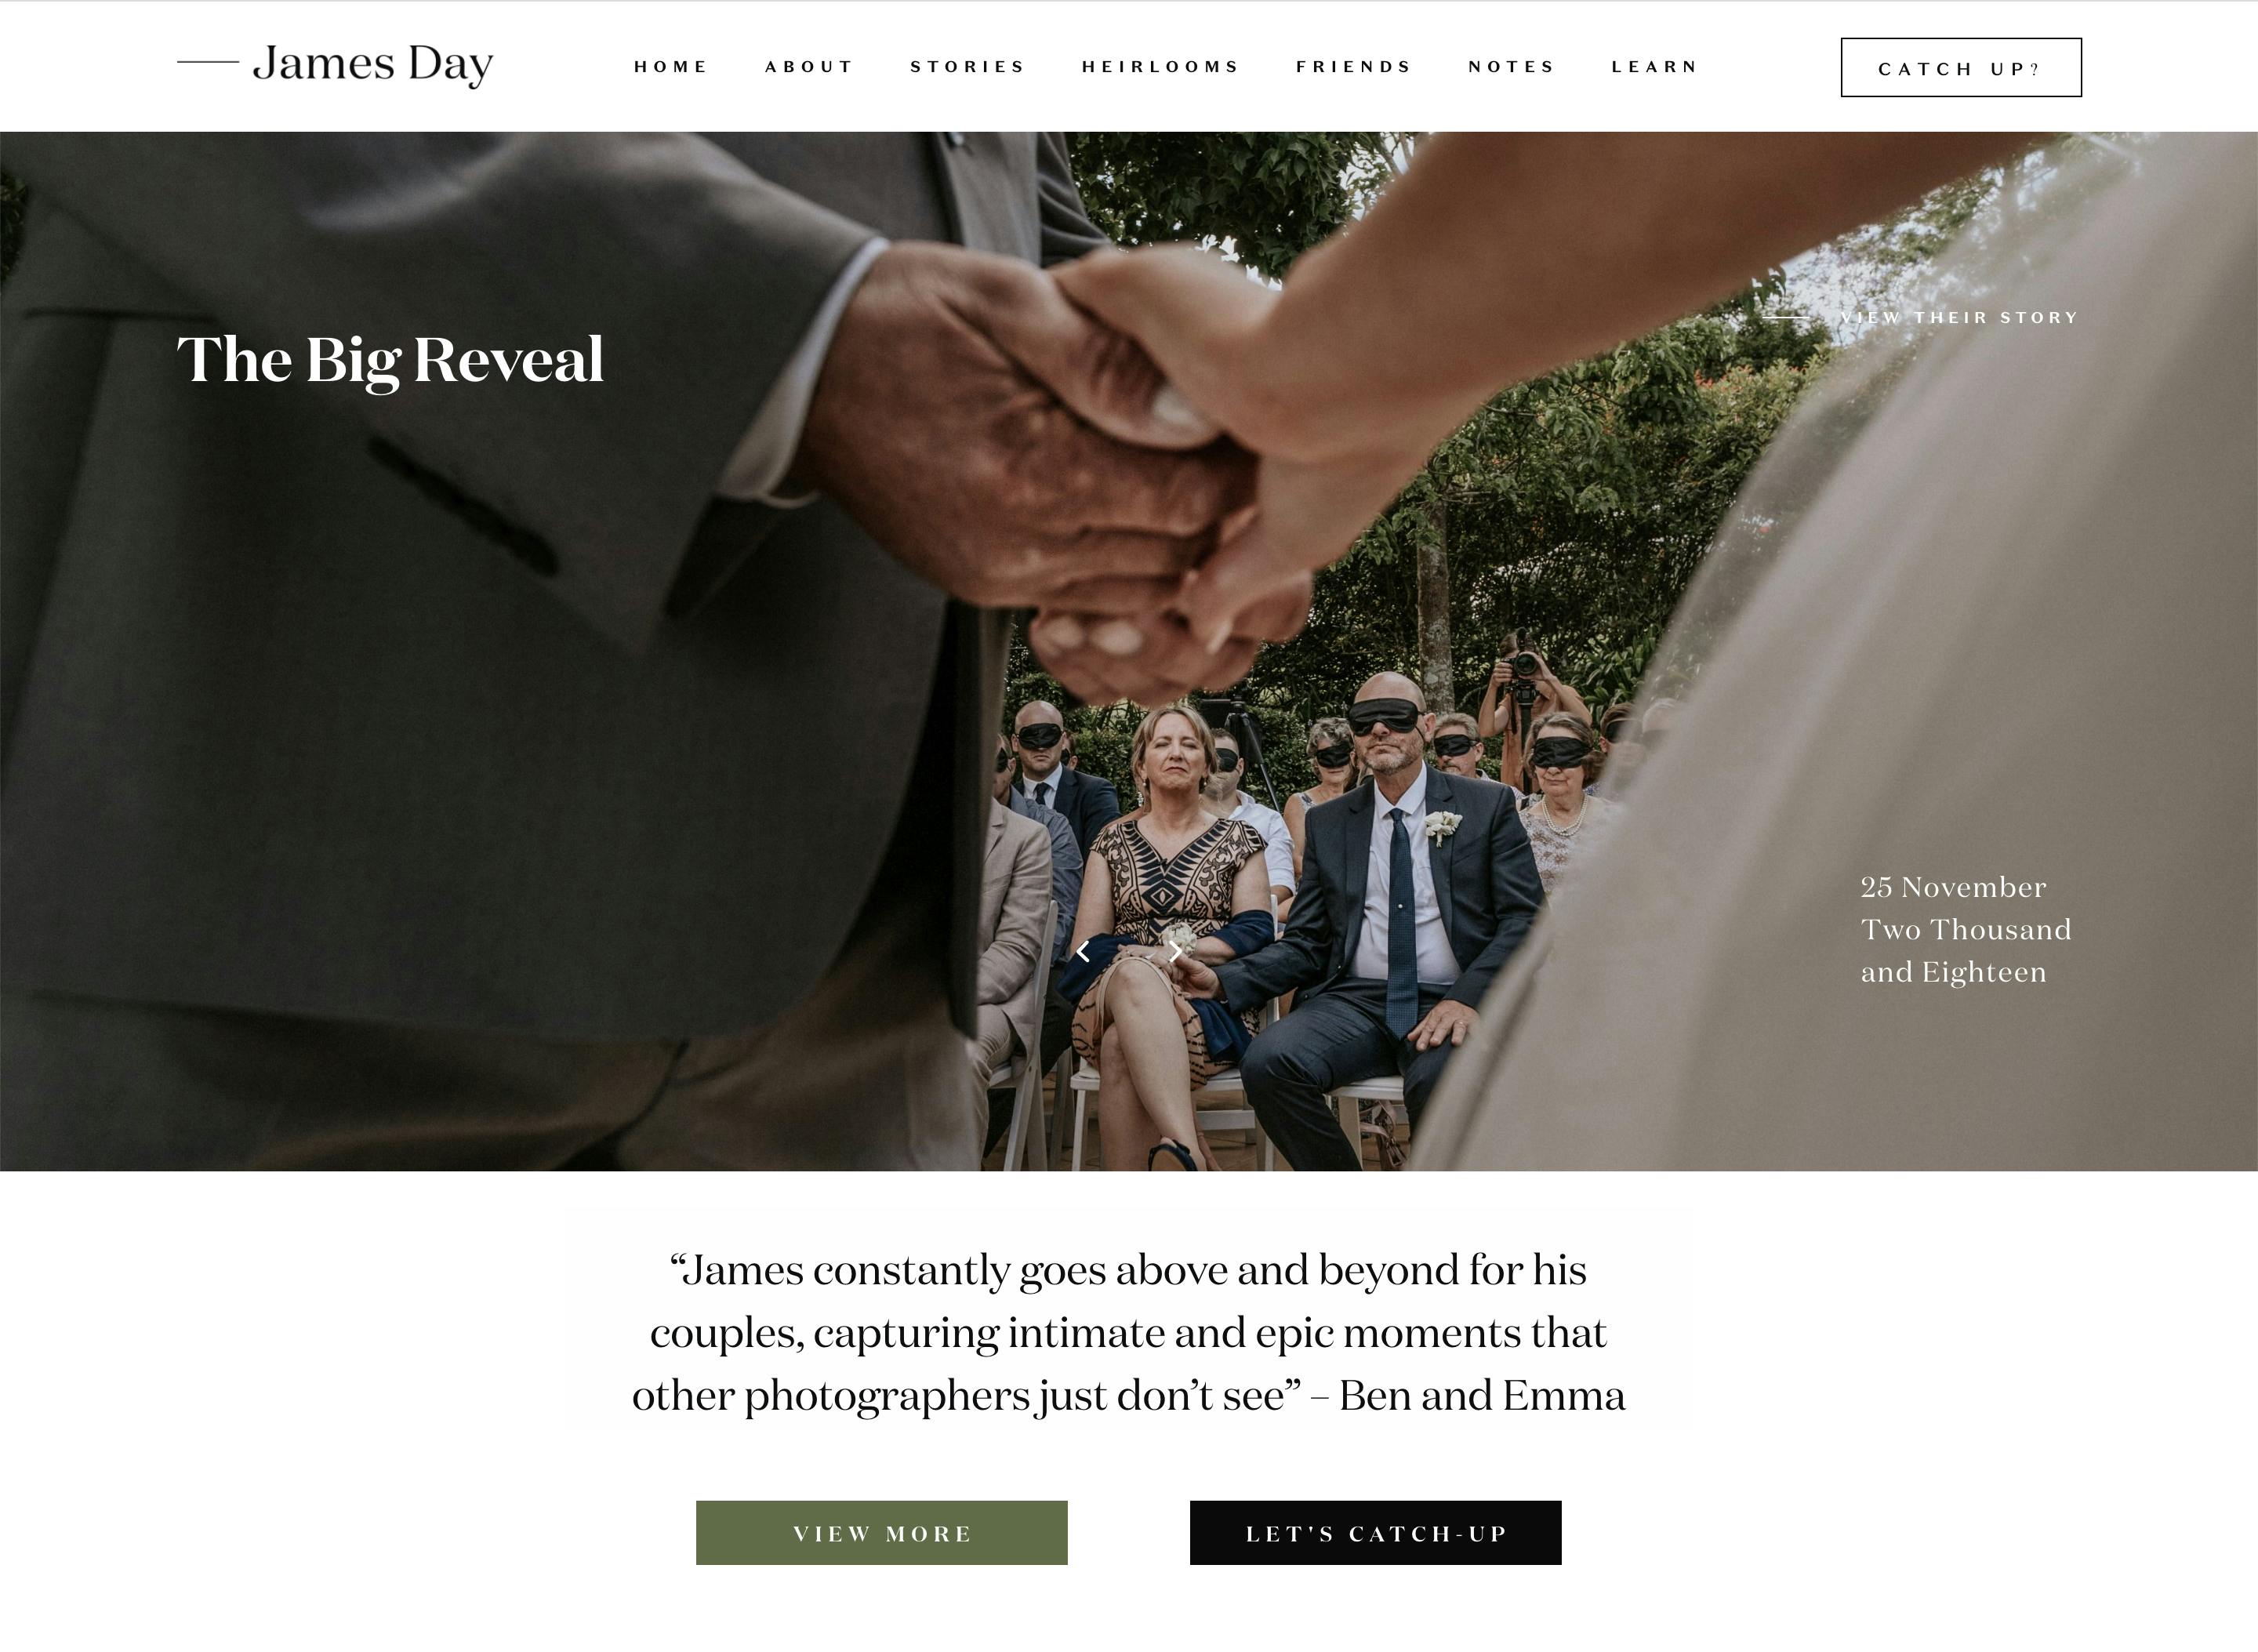
Task: Click the HOME navigation menu item
Action: coord(670,65)
